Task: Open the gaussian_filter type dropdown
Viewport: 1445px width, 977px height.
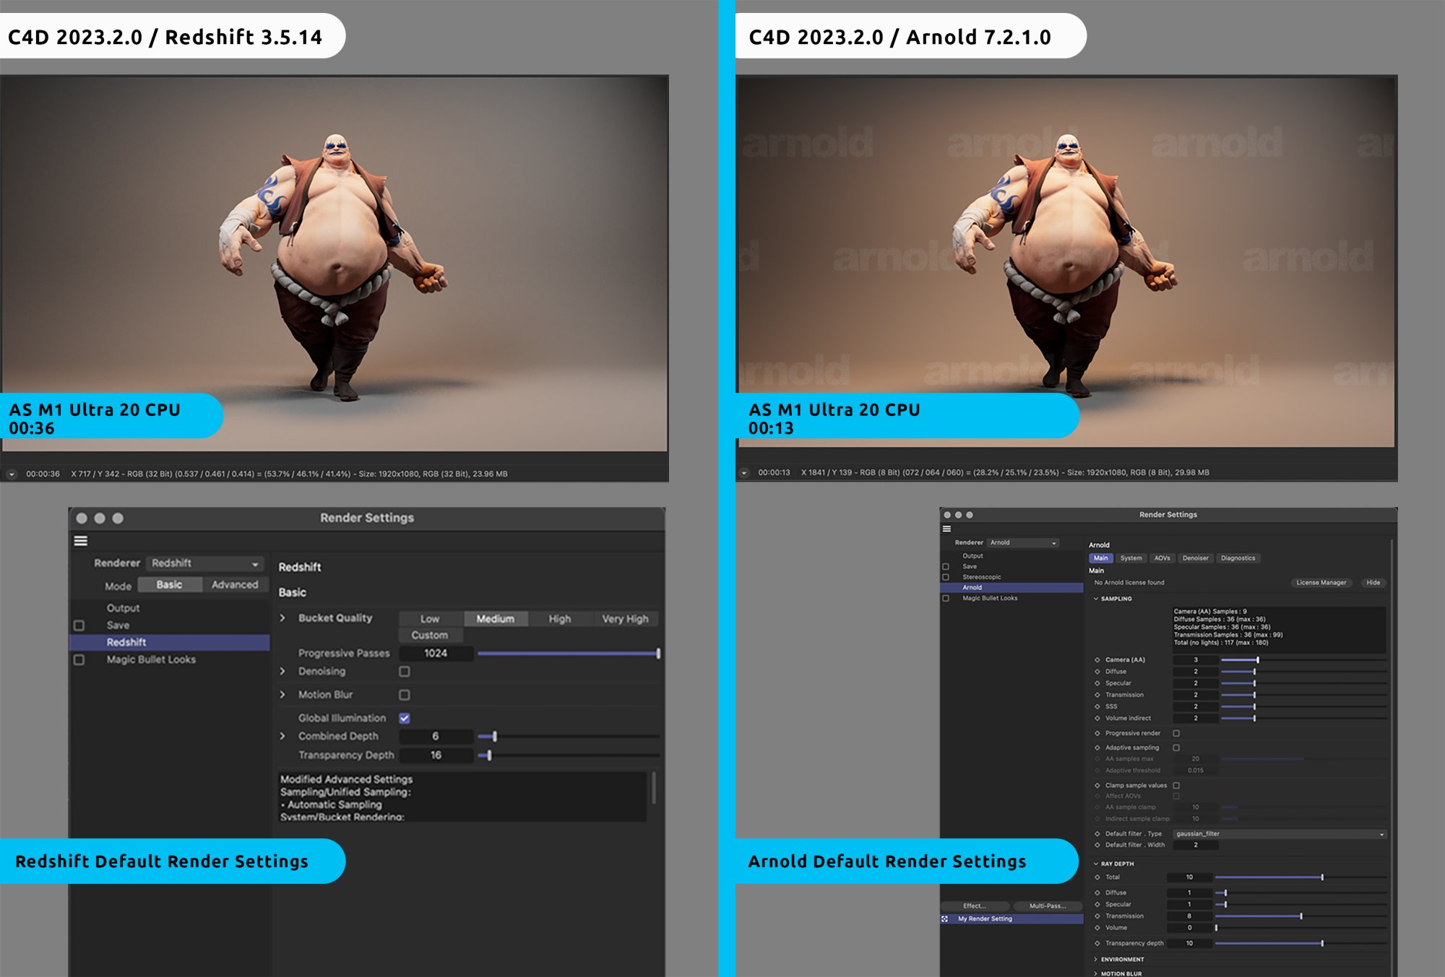Action: pyautogui.click(x=1280, y=833)
